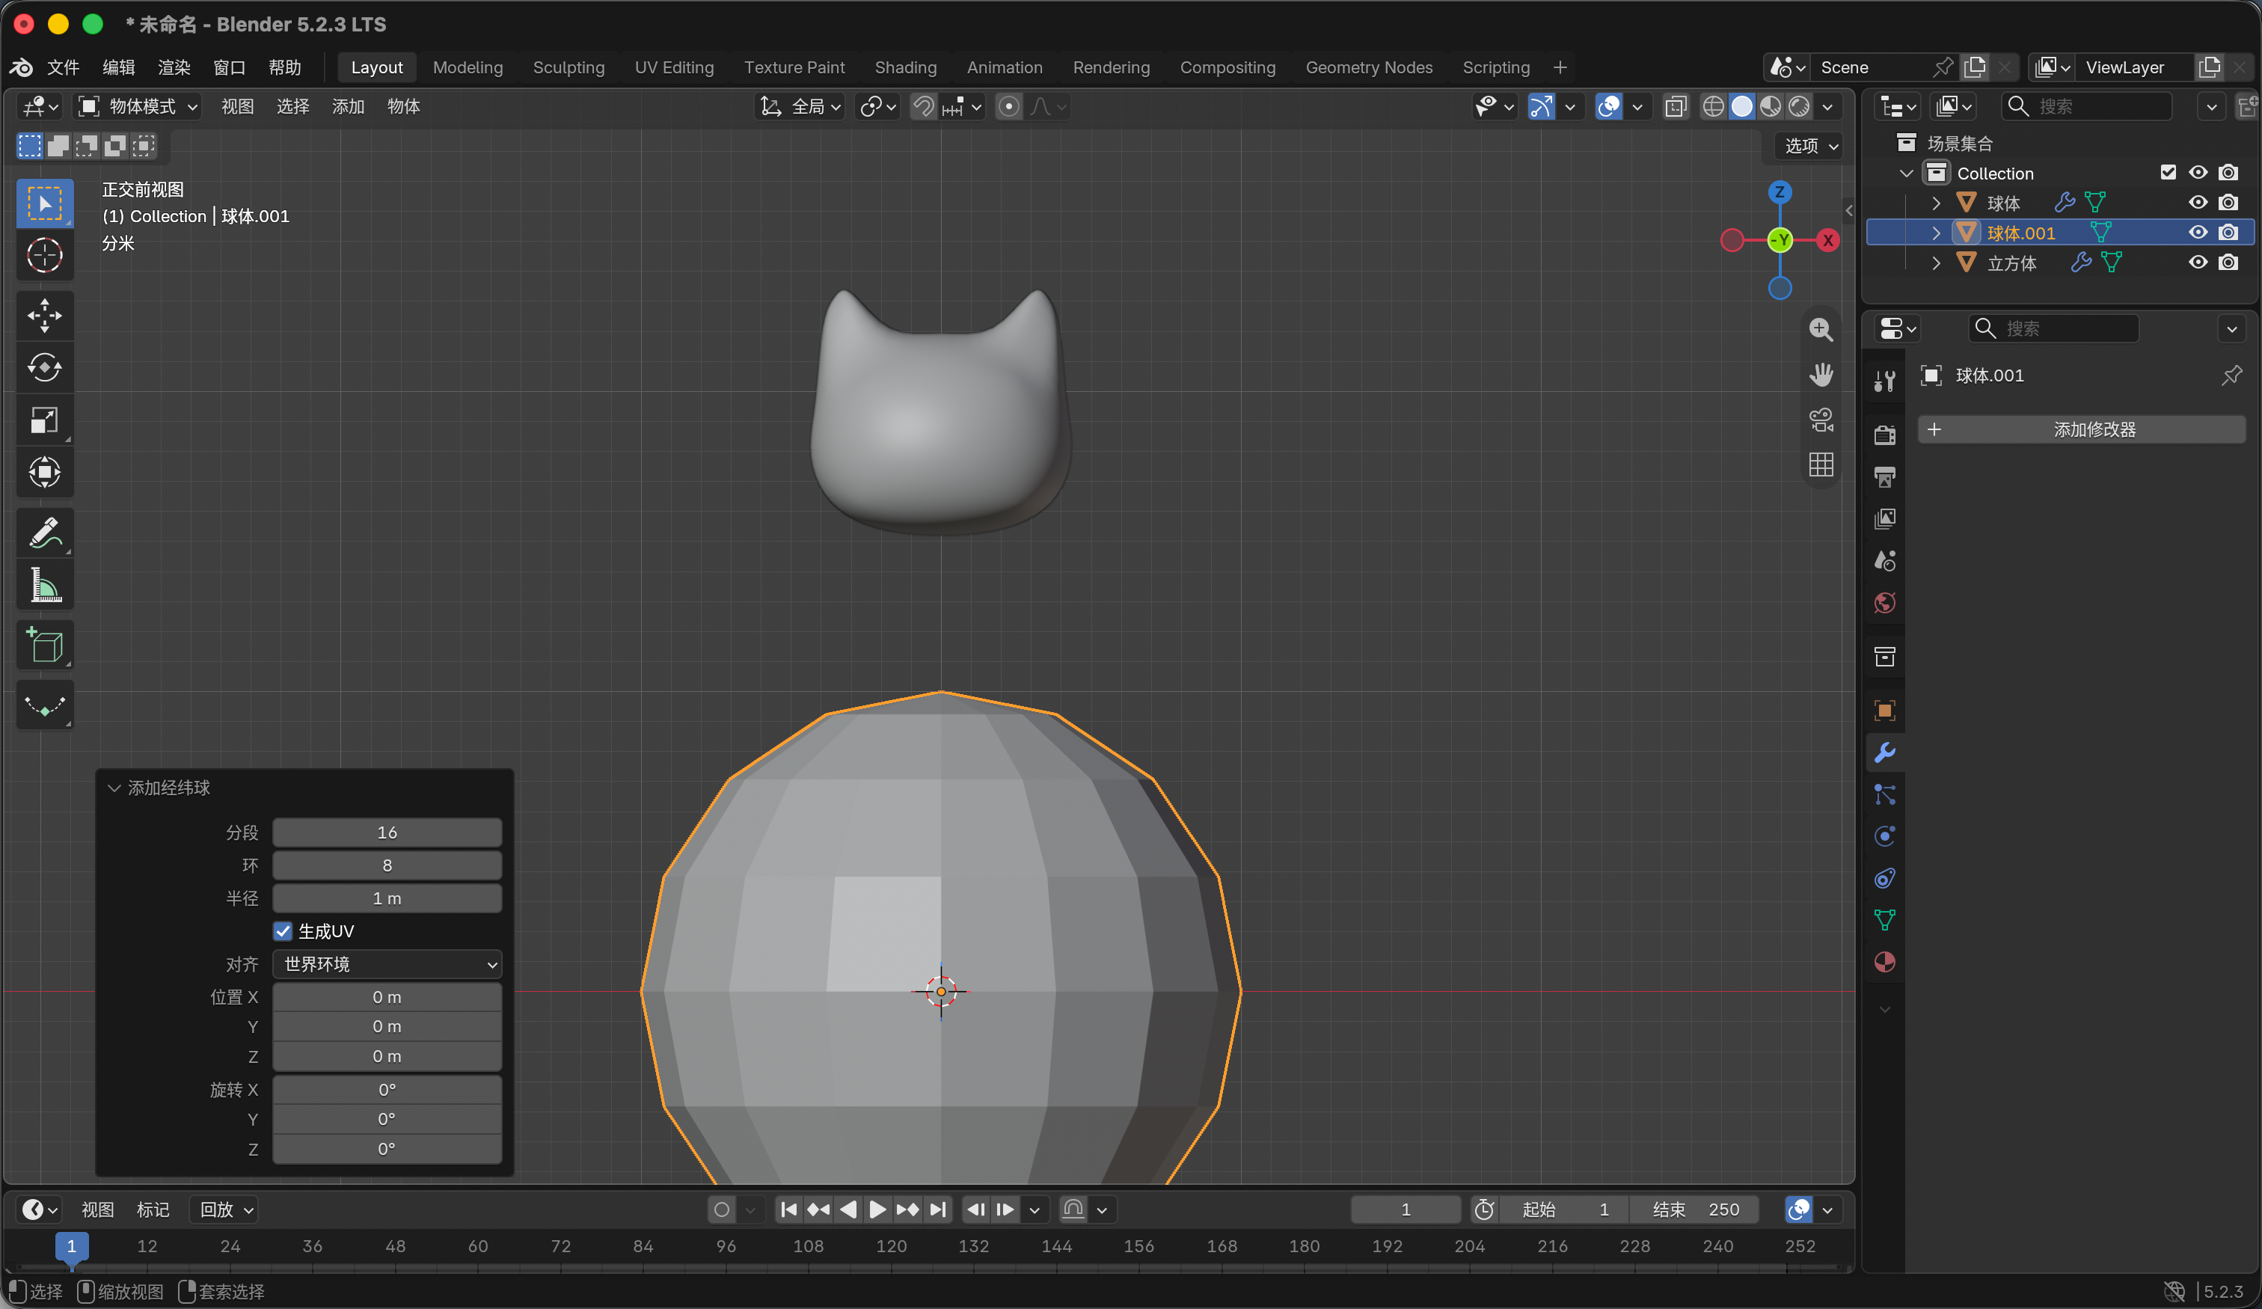Screen dimensions: 2262x1309
Task: Open the 添加 menu in viewport header
Action: coord(347,107)
